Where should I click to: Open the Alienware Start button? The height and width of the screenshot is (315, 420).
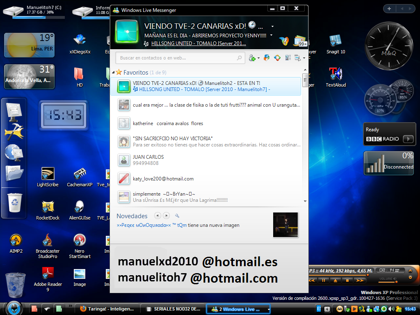click(14, 308)
